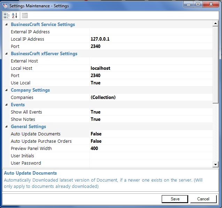Edit Local IP Address value 127.0.0.1
This screenshot has width=222, height=208.
click(151, 39)
